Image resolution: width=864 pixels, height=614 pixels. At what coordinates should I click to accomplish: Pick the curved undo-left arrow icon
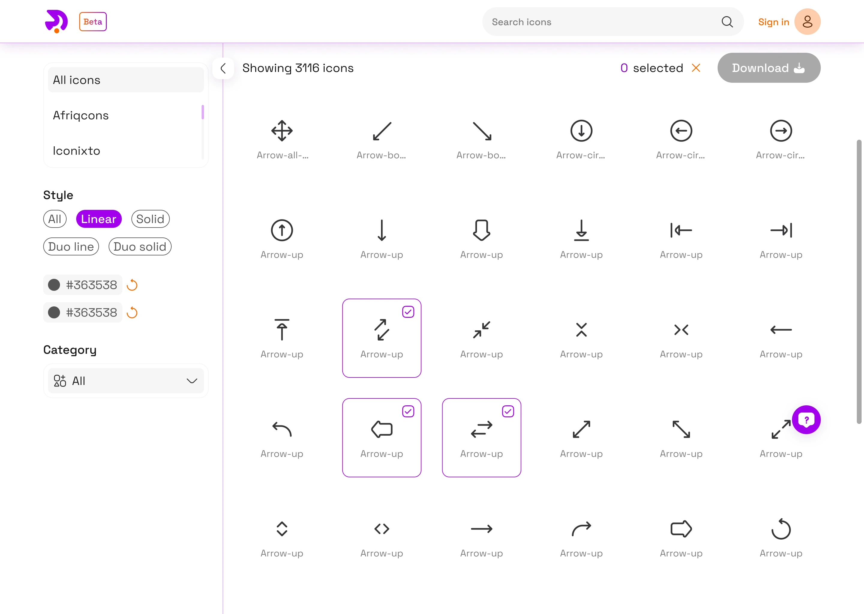pos(282,429)
